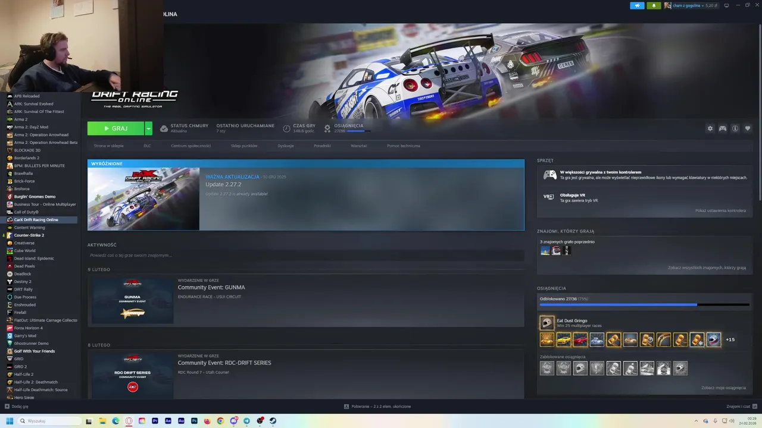Open the Update 2.27.2 featured news thumbnail

[143, 199]
